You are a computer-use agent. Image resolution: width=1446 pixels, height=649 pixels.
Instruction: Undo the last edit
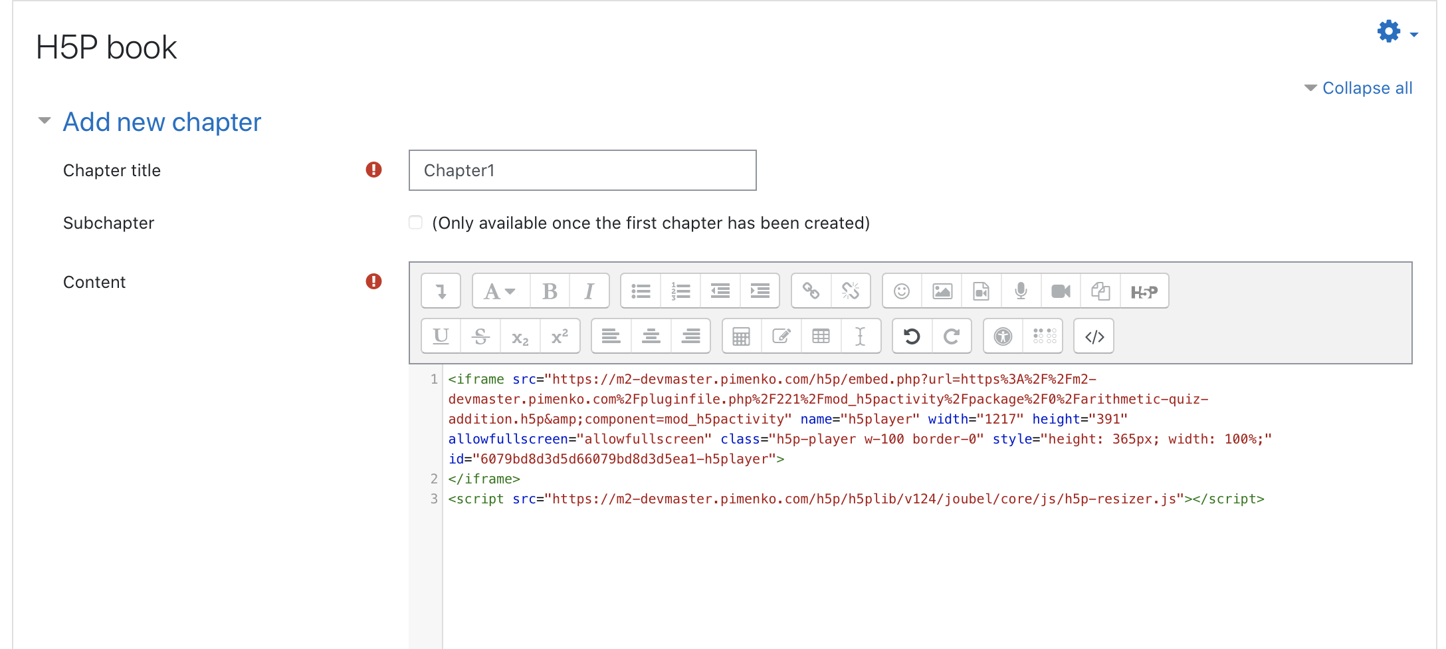tap(912, 336)
